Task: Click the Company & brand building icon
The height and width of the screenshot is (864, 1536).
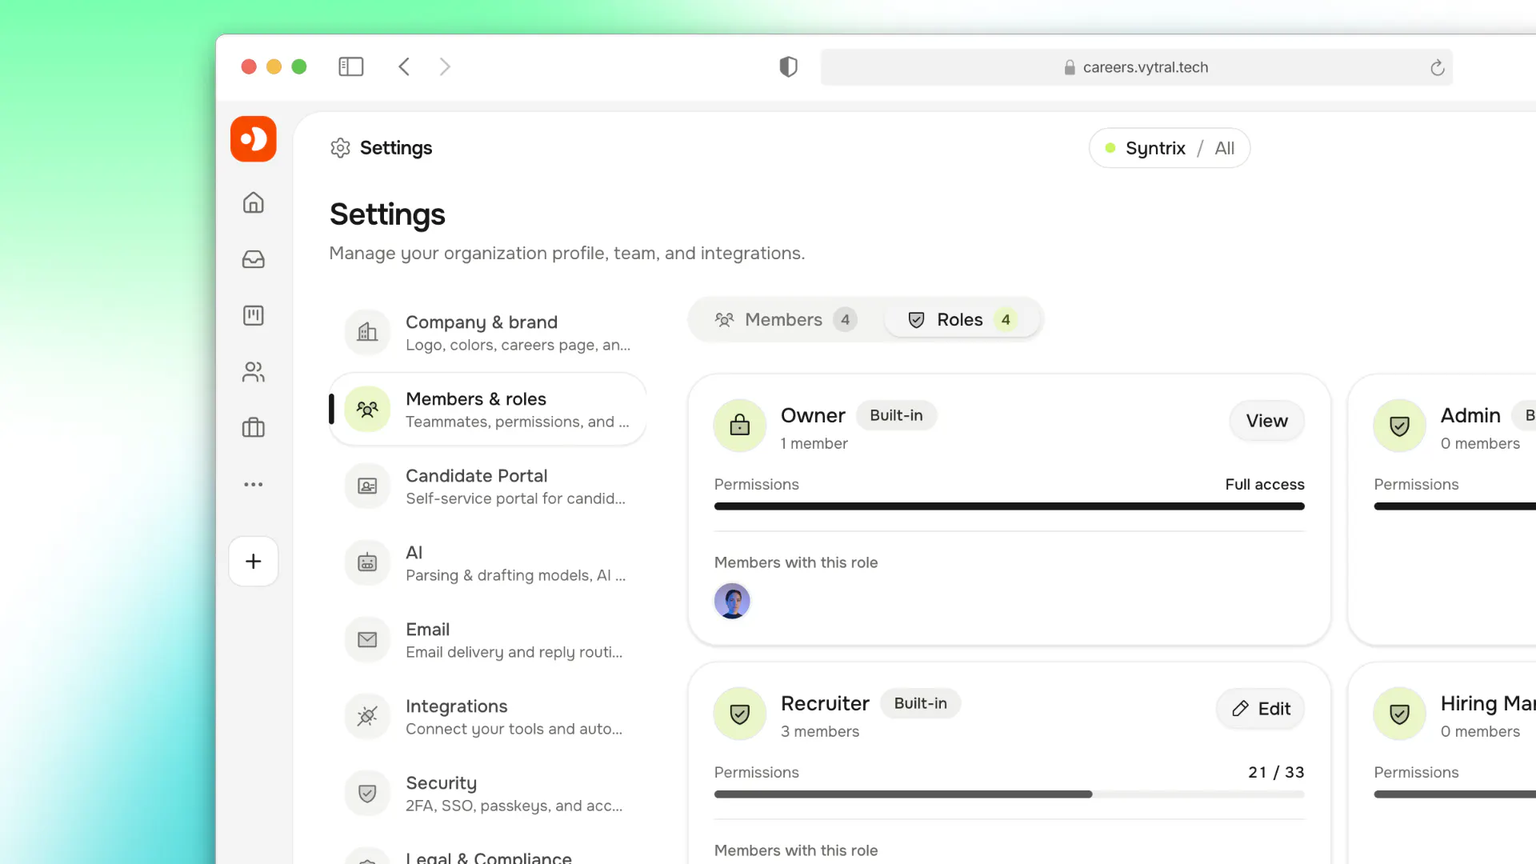Action: pyautogui.click(x=367, y=332)
